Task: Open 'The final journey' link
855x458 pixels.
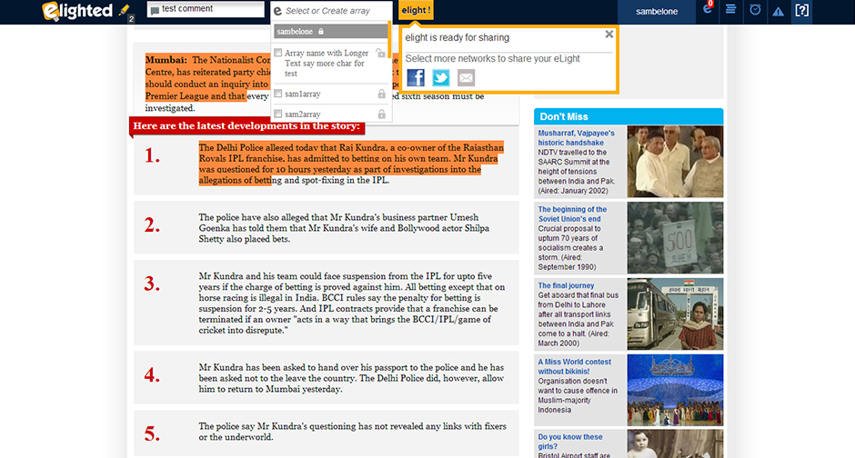Action: pyautogui.click(x=566, y=285)
